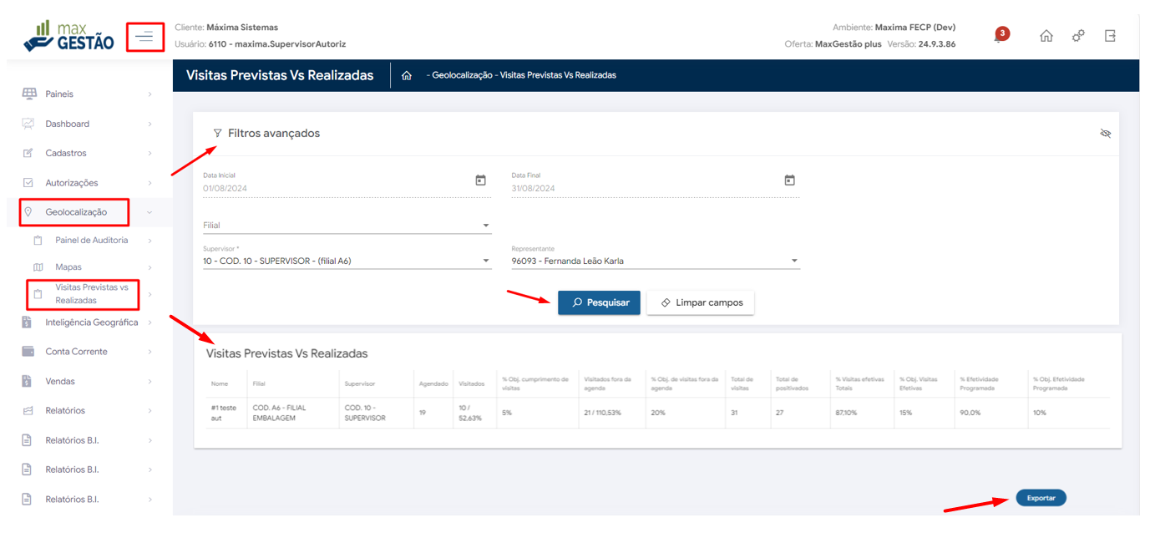The height and width of the screenshot is (533, 1150).
Task: Open settings gears icon
Action: 1078,36
